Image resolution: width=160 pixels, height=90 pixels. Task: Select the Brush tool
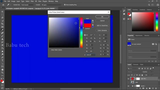2,36
